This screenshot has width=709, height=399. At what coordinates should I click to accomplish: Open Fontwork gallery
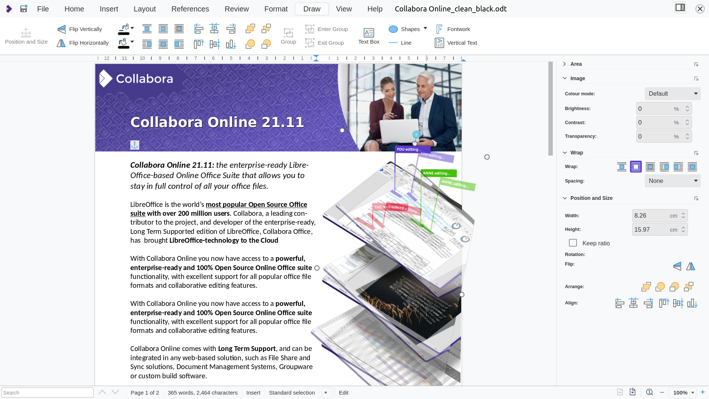click(453, 29)
